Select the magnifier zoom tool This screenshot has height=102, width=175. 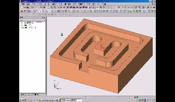[x=58, y=7]
